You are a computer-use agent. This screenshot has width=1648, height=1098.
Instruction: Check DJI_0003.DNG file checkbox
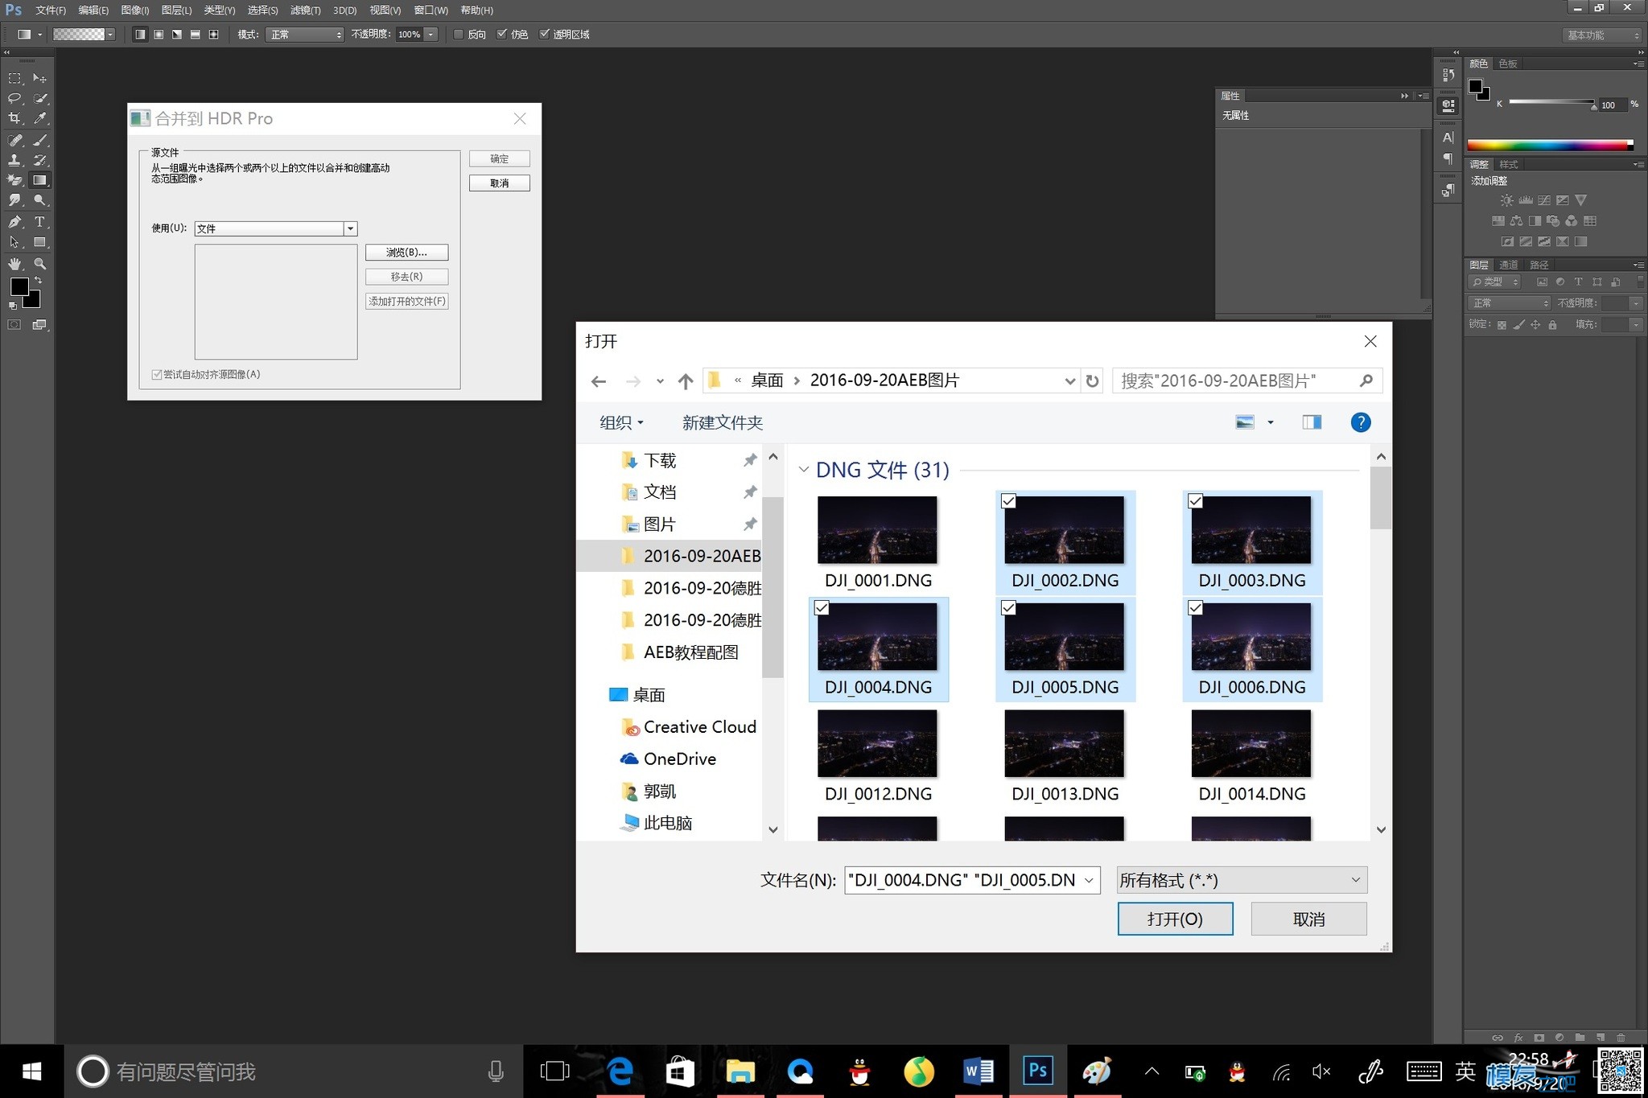[x=1195, y=500]
